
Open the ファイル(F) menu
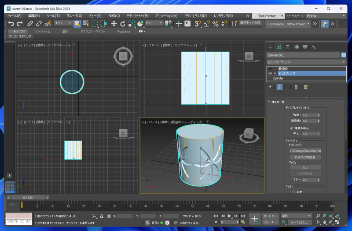15,16
